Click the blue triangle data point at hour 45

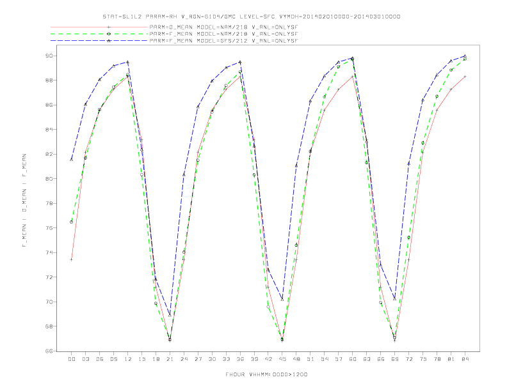coord(282,300)
